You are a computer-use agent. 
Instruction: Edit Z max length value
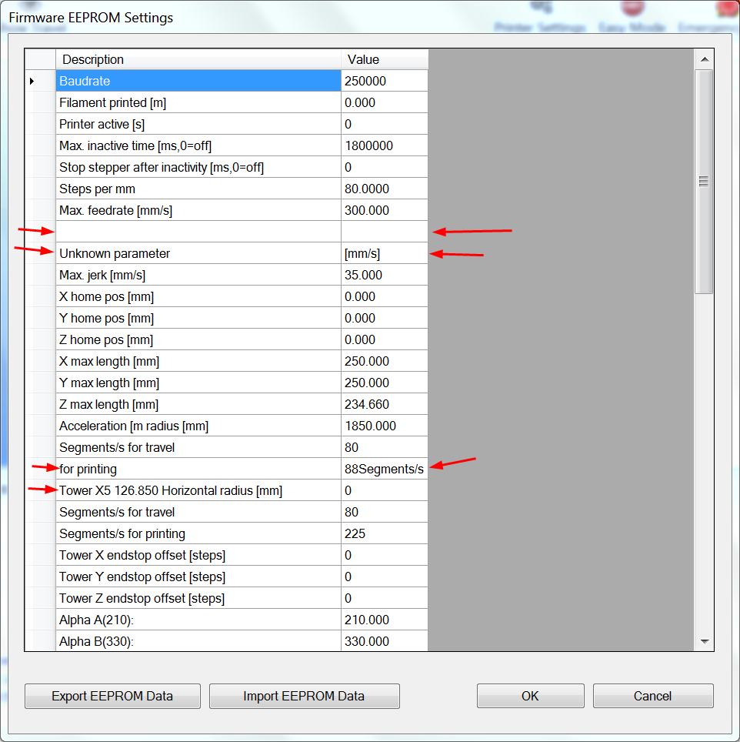tap(384, 404)
